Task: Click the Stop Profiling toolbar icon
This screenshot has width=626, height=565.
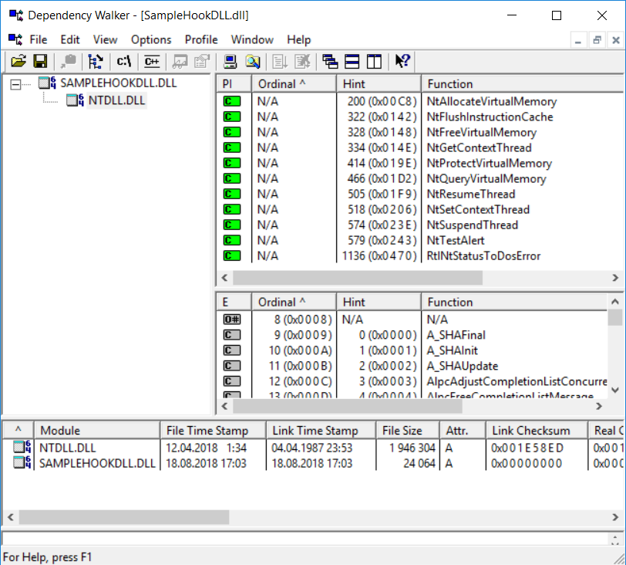Action: (x=302, y=61)
